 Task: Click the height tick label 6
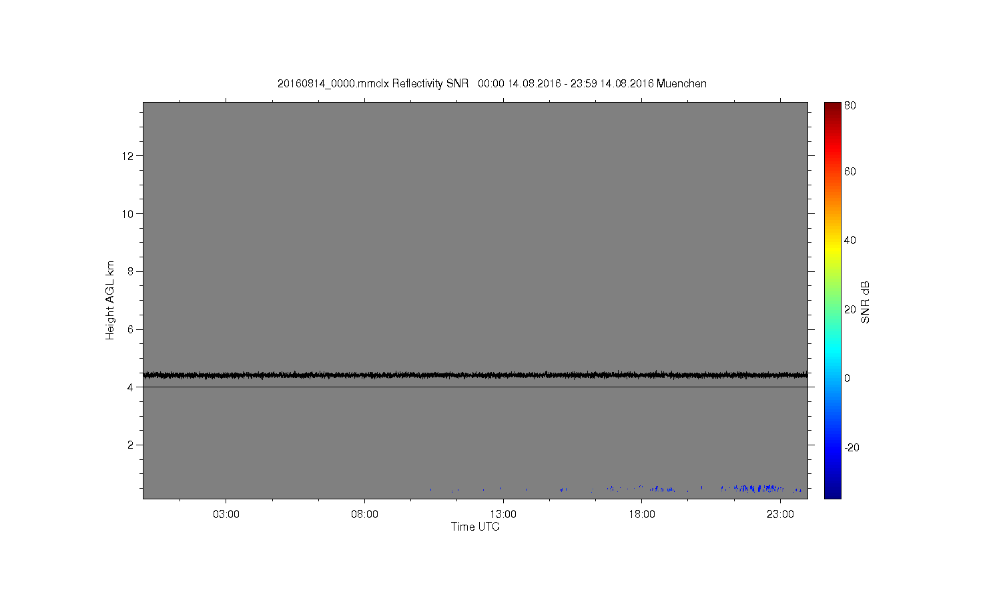pyautogui.click(x=131, y=329)
